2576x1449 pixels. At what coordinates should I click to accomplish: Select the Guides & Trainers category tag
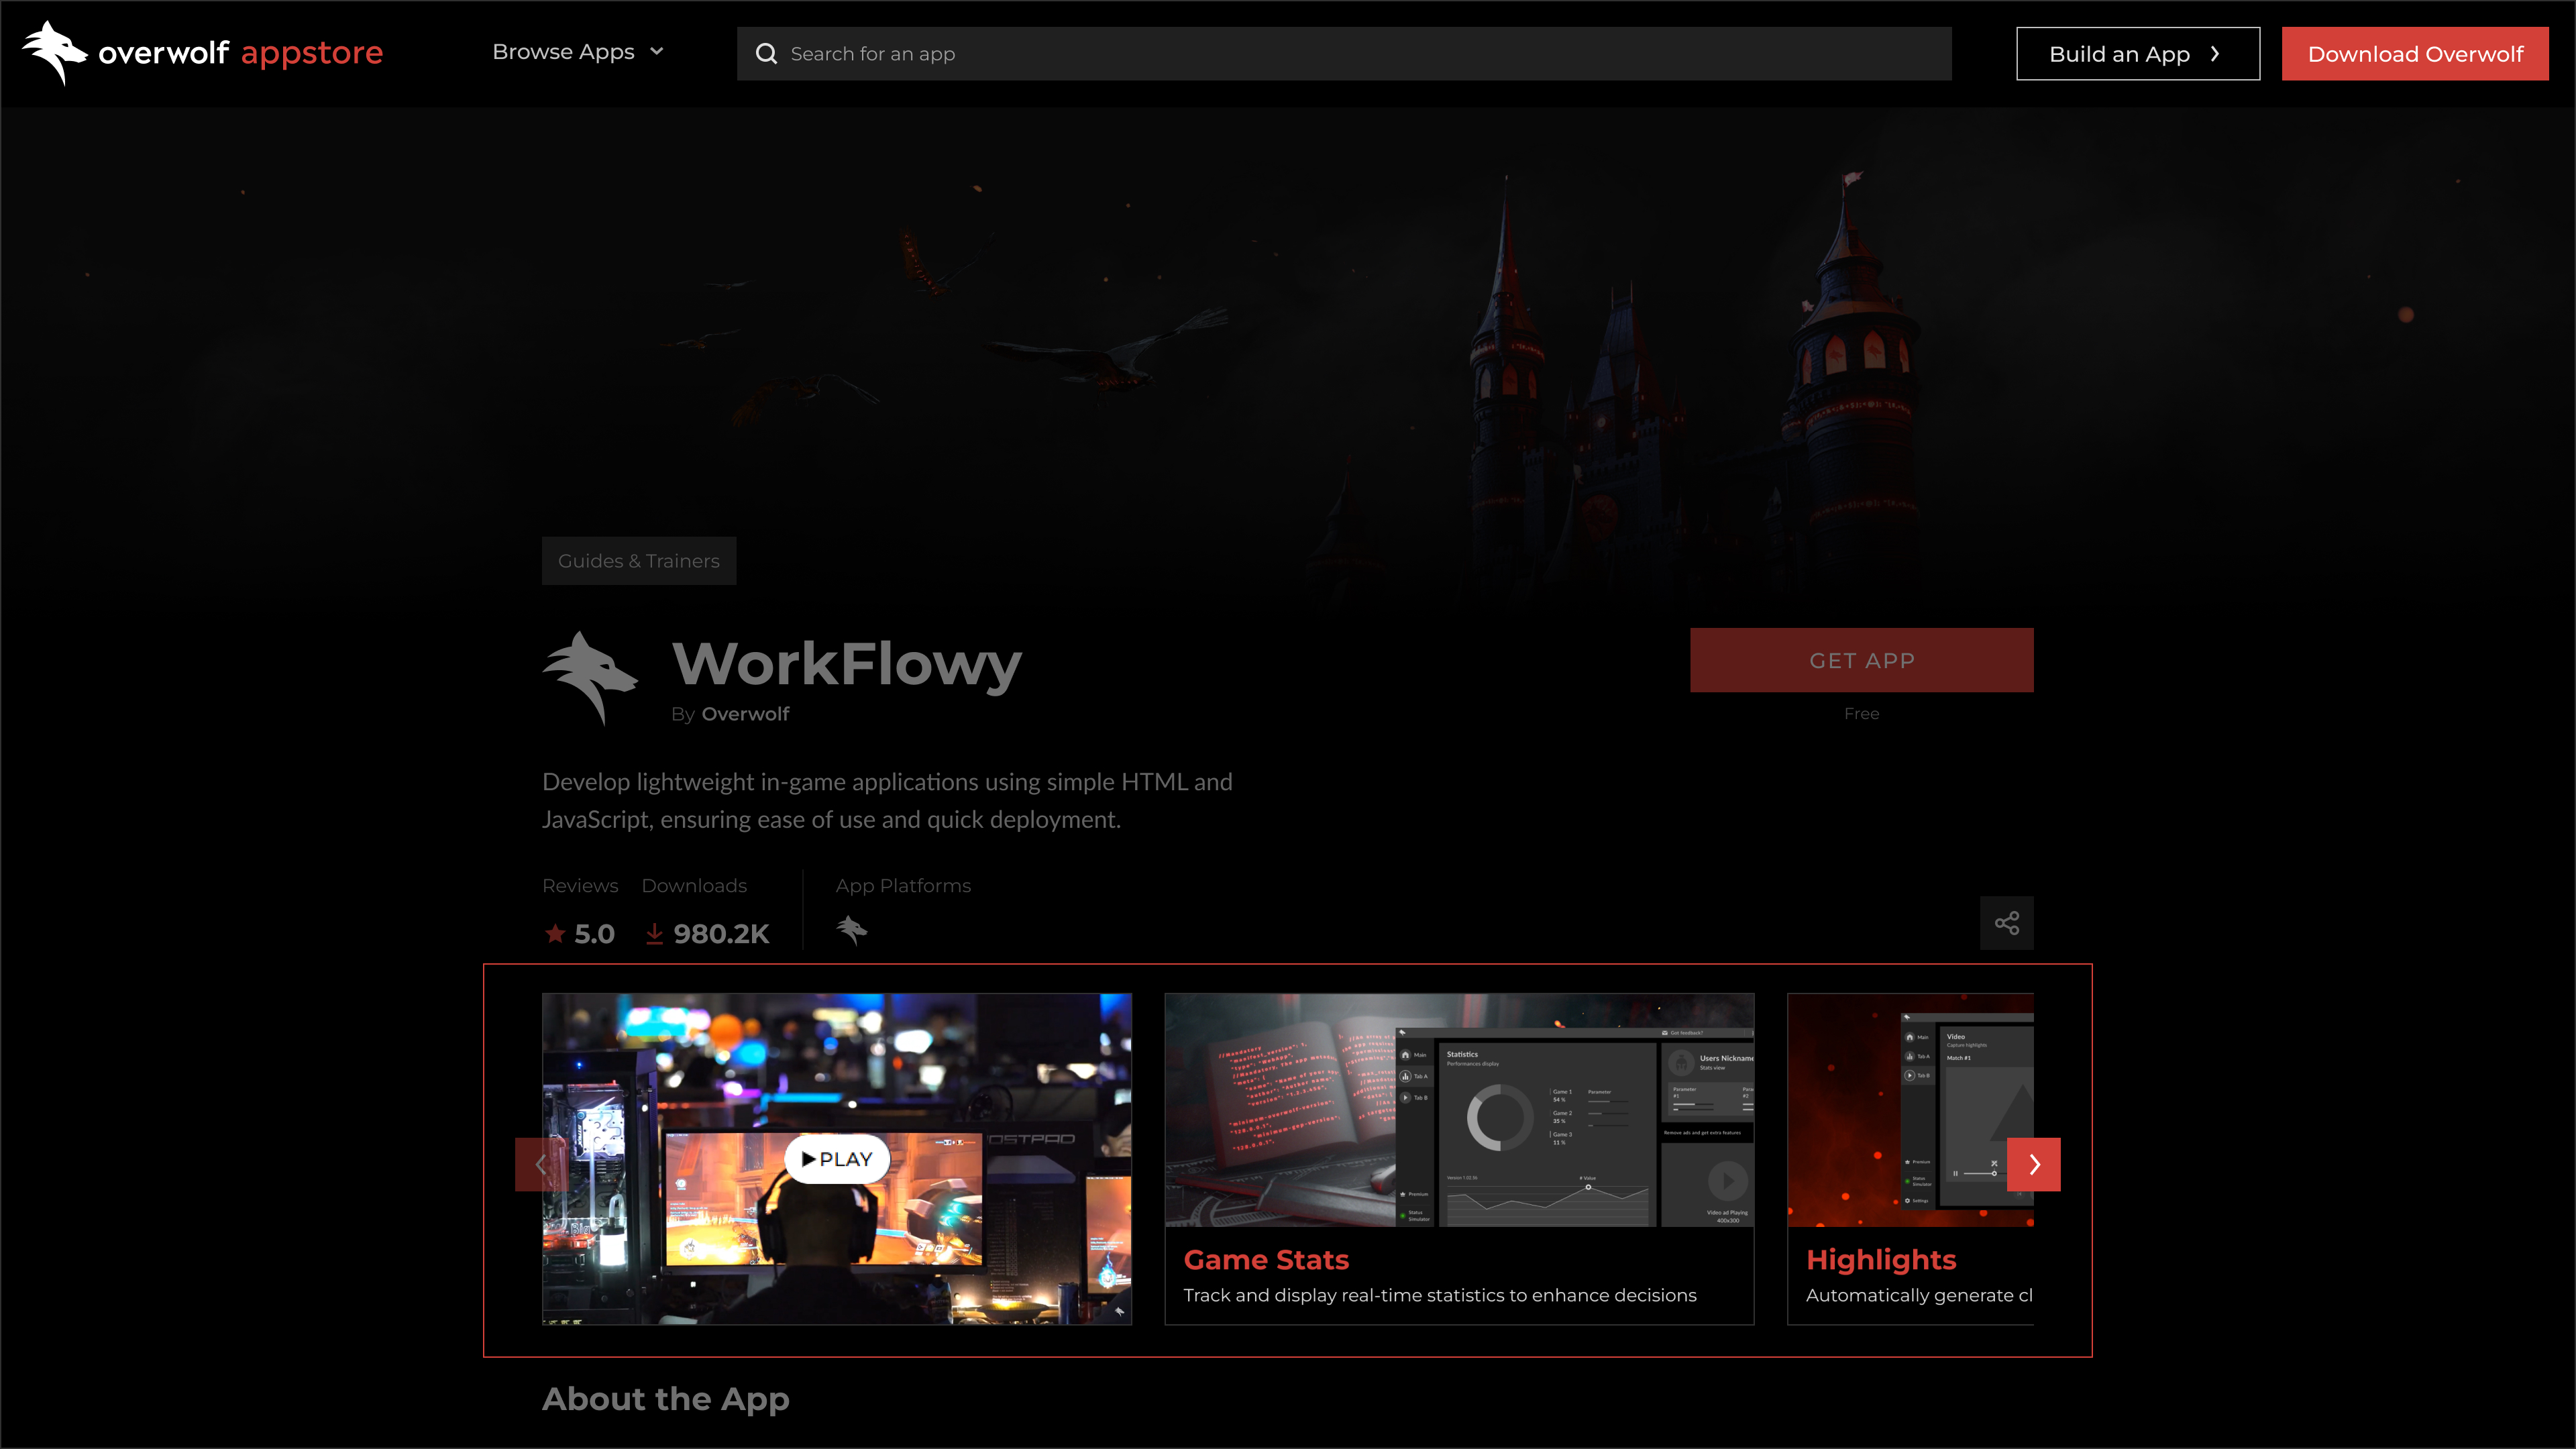point(639,561)
